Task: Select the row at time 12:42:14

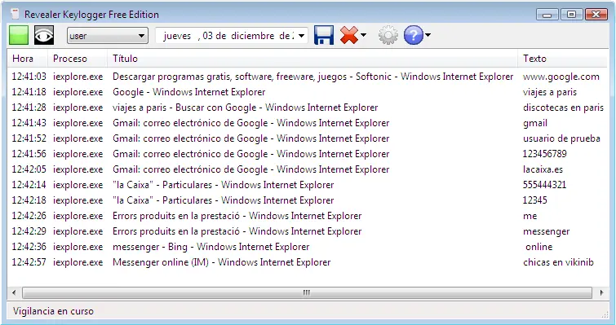Action: 308,185
